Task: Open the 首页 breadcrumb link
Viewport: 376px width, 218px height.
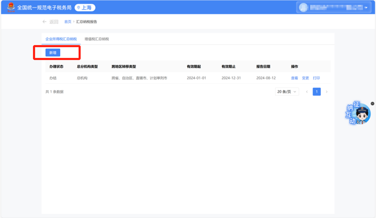Action: (x=68, y=22)
